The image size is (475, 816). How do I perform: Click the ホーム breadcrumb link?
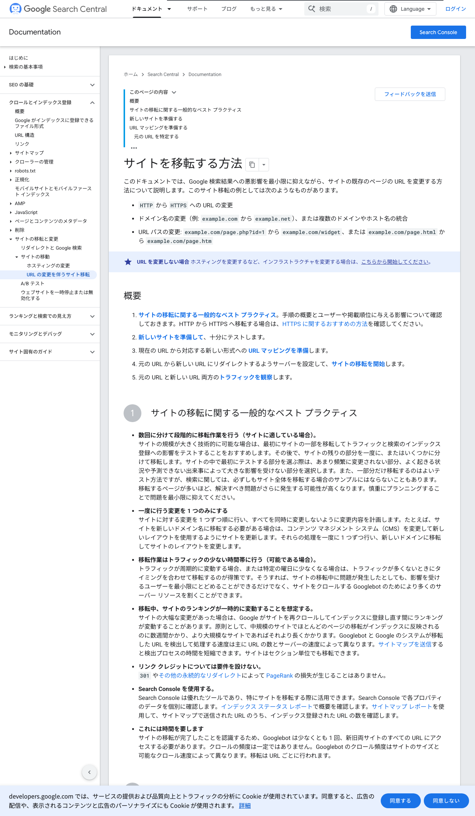click(131, 75)
